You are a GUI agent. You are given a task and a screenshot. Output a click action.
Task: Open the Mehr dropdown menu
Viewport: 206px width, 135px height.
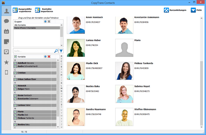point(196,10)
